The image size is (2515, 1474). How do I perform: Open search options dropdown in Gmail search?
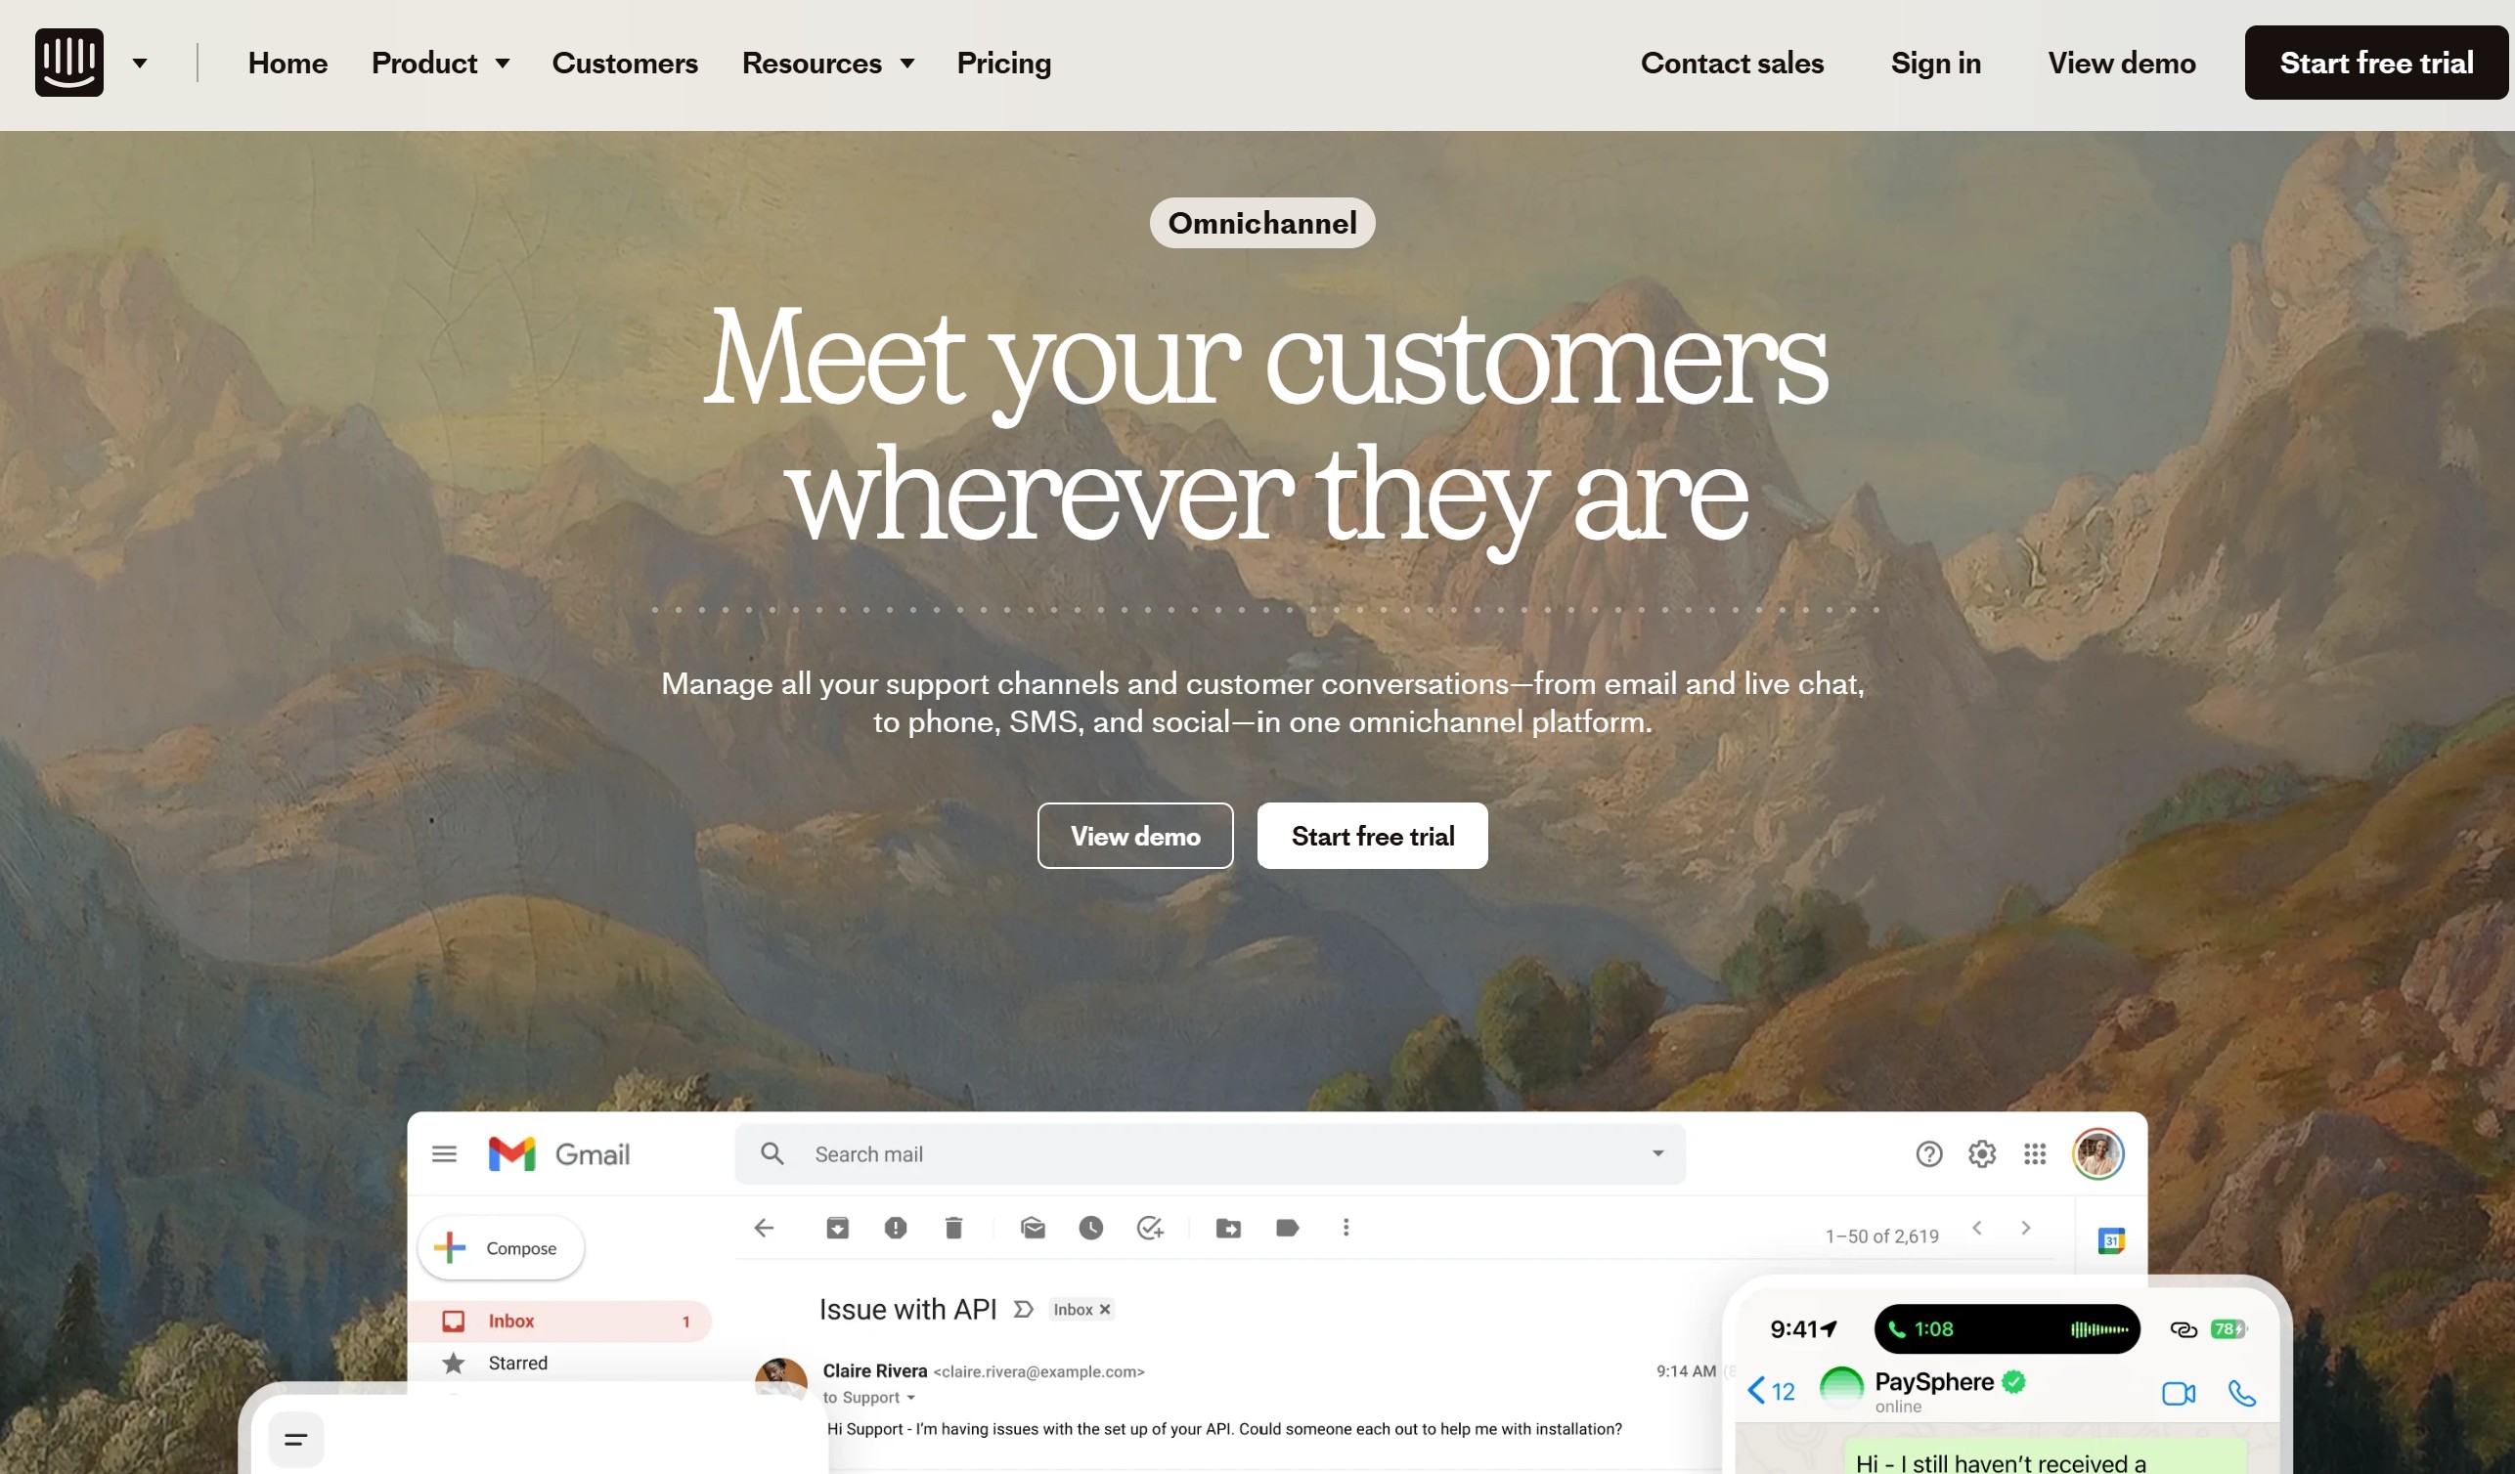pyautogui.click(x=1657, y=1152)
